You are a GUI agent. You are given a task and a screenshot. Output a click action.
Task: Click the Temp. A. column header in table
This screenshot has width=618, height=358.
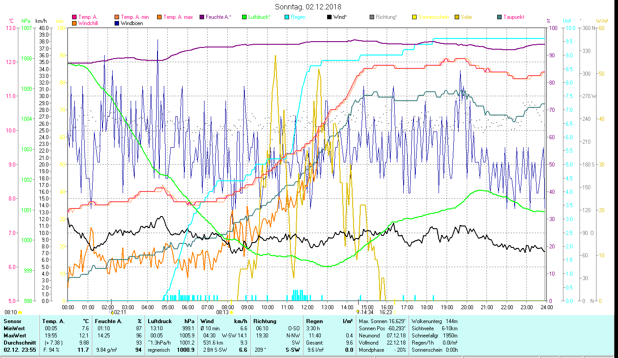click(53, 321)
